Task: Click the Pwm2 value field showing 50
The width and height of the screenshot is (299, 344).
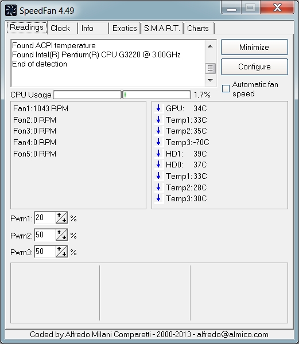Action: pyautogui.click(x=45, y=235)
